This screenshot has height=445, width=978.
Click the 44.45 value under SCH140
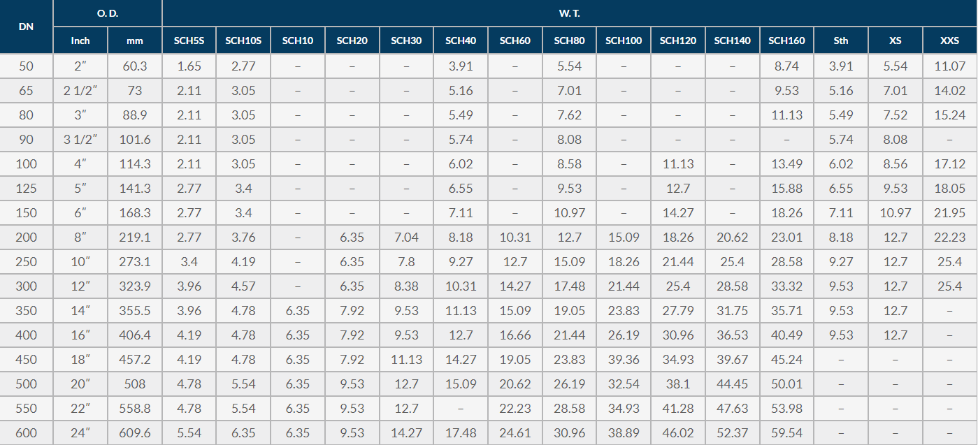(x=732, y=384)
